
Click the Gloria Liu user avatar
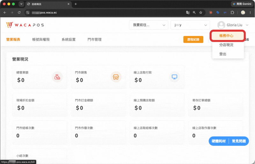(x=221, y=25)
